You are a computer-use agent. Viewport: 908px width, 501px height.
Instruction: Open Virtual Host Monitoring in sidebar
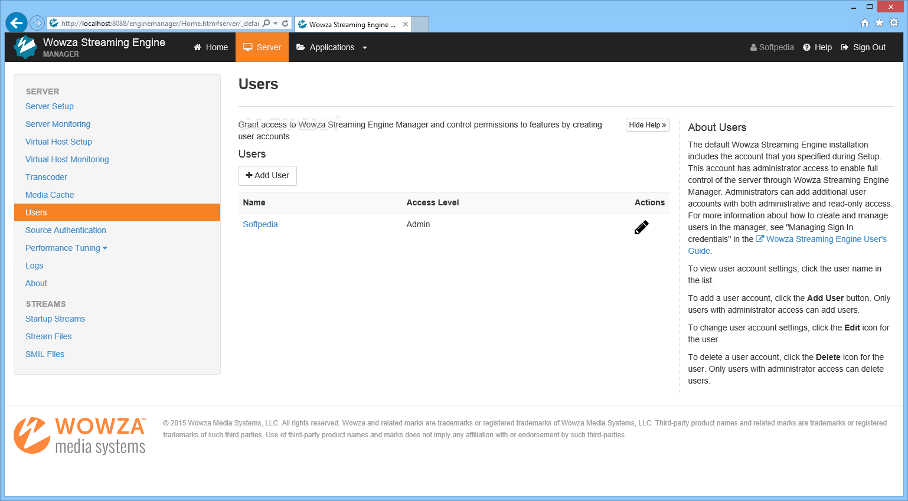click(x=67, y=159)
